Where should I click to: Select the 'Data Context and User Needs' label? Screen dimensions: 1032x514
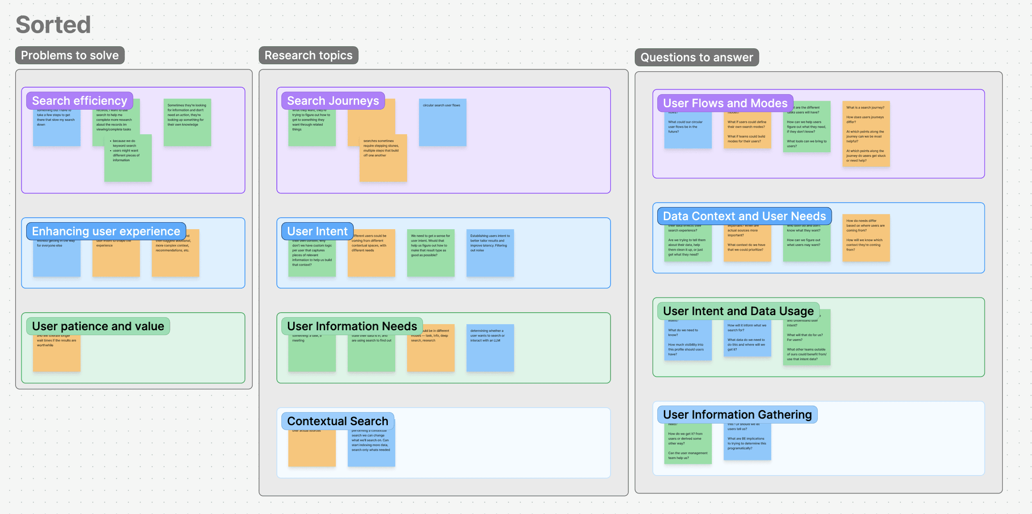click(x=744, y=216)
